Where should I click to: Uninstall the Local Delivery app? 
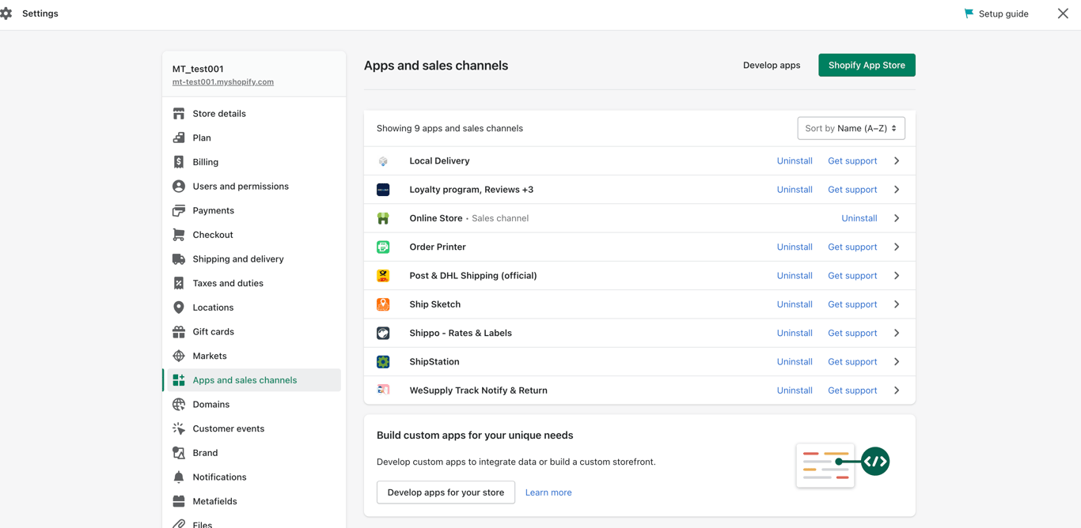[x=795, y=161]
